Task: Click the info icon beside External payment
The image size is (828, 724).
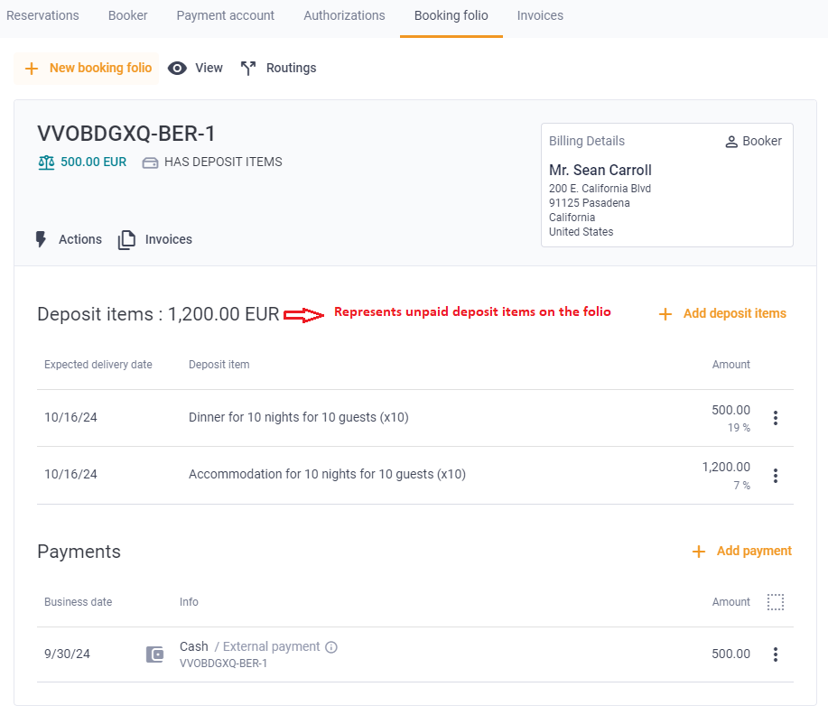Action: click(330, 646)
